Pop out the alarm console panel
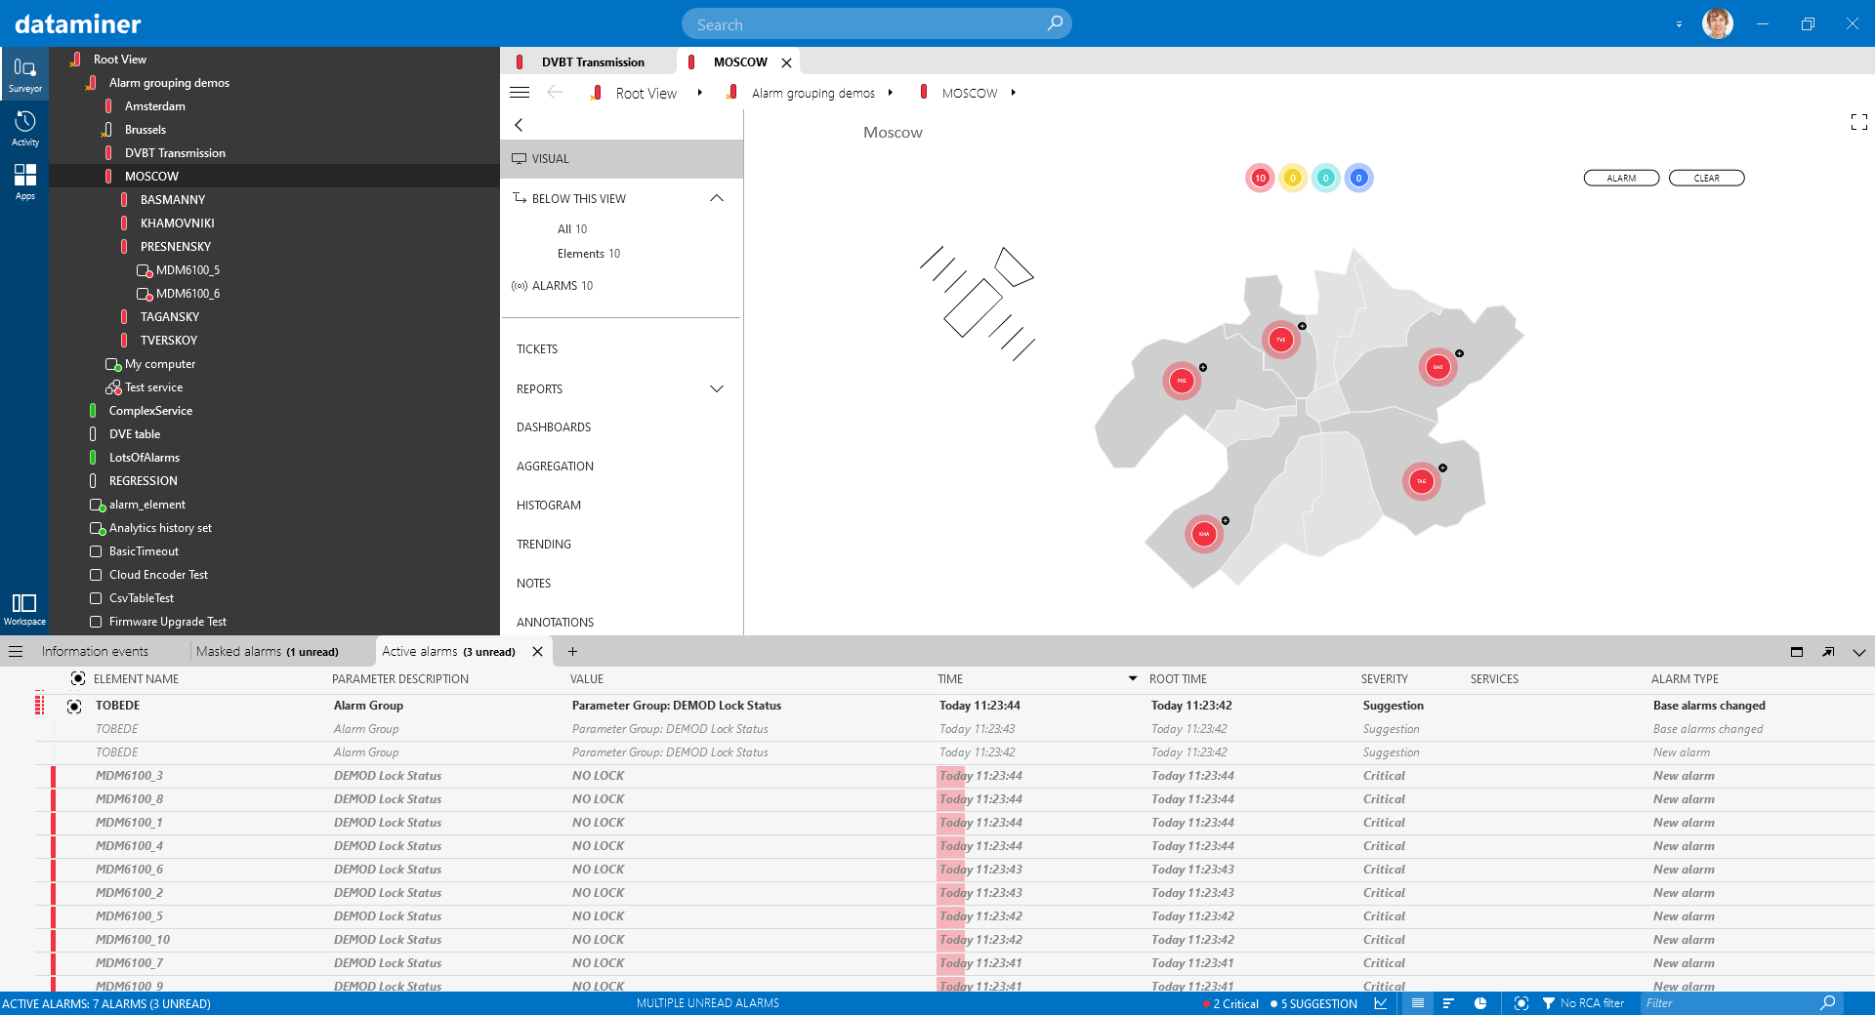This screenshot has height=1015, width=1875. pyautogui.click(x=1827, y=651)
